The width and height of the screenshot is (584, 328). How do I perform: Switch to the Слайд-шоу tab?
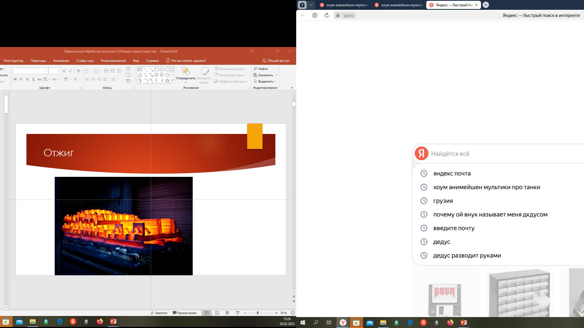[x=85, y=61]
